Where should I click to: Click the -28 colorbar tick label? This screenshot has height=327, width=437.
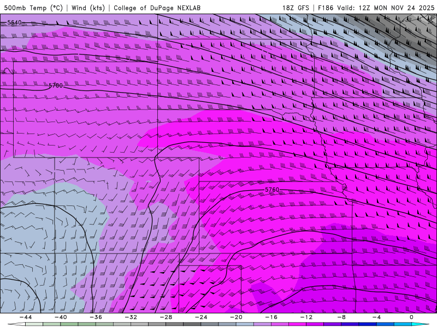166,317
